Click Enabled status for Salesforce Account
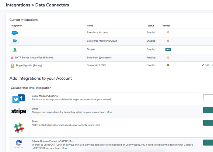This screenshot has width=213, height=152. click(x=151, y=33)
